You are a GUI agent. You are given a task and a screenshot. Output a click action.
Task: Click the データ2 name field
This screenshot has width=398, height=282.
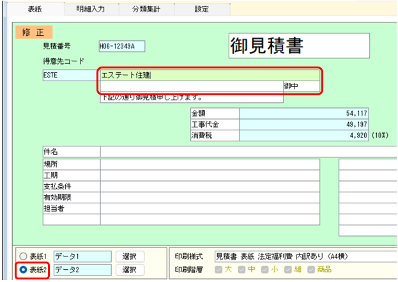(x=82, y=270)
